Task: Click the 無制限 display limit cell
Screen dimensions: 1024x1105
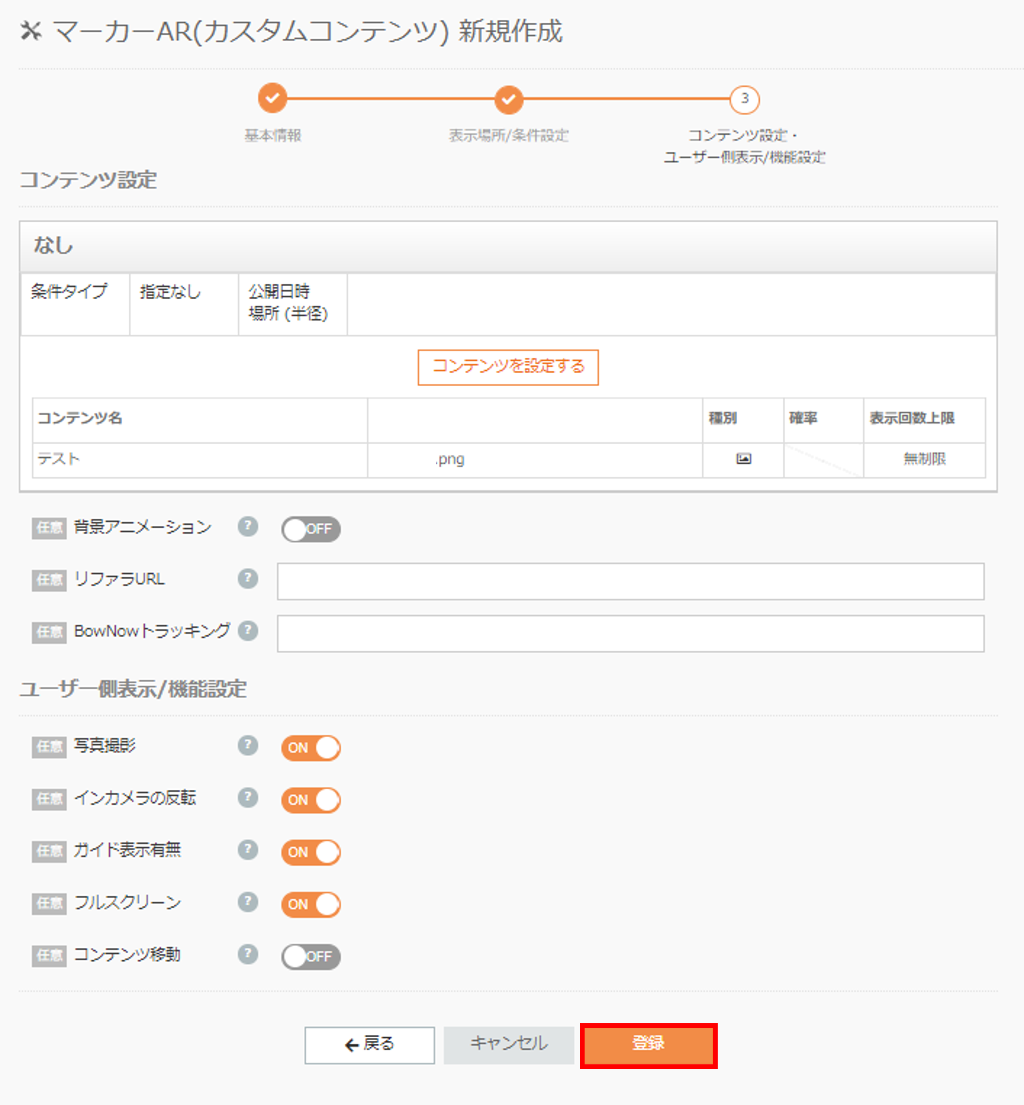Action: [924, 460]
